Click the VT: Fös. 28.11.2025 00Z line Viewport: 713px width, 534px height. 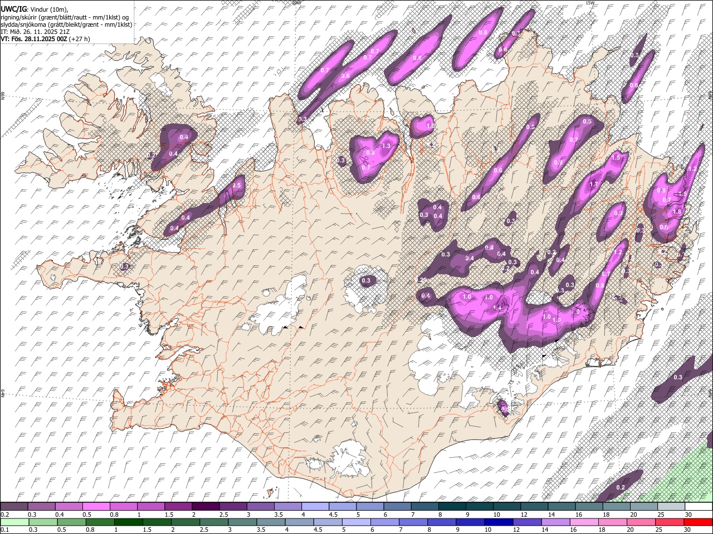(x=34, y=39)
